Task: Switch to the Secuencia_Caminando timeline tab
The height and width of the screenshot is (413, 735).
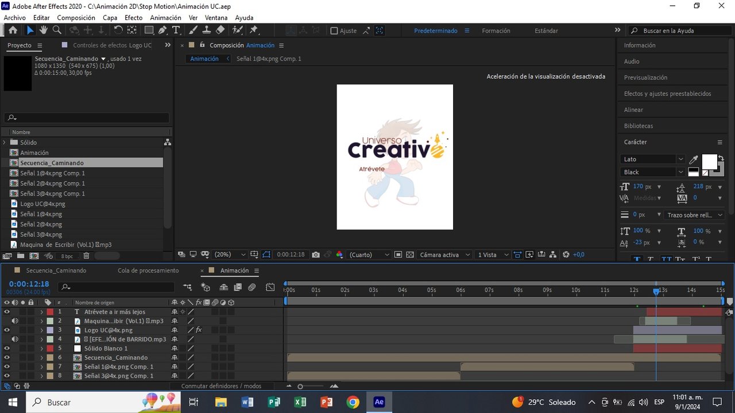Action: pos(56,271)
